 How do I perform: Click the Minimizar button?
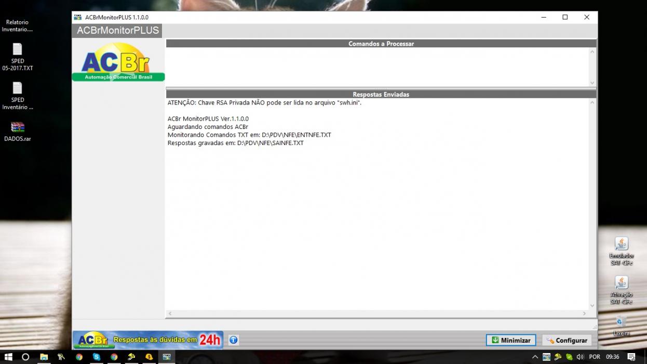point(510,340)
